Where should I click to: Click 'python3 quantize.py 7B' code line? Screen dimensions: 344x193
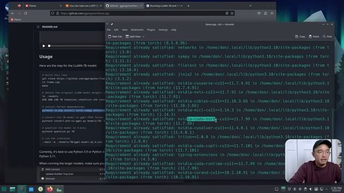(58, 131)
